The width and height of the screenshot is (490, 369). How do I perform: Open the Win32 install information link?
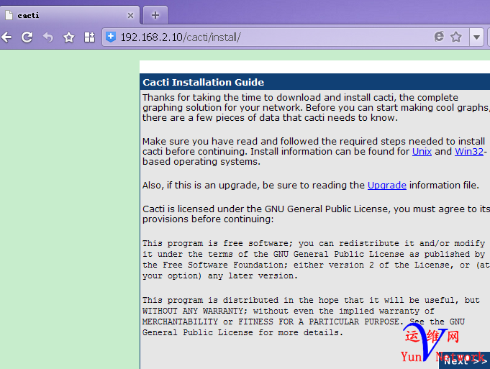pyautogui.click(x=469, y=152)
